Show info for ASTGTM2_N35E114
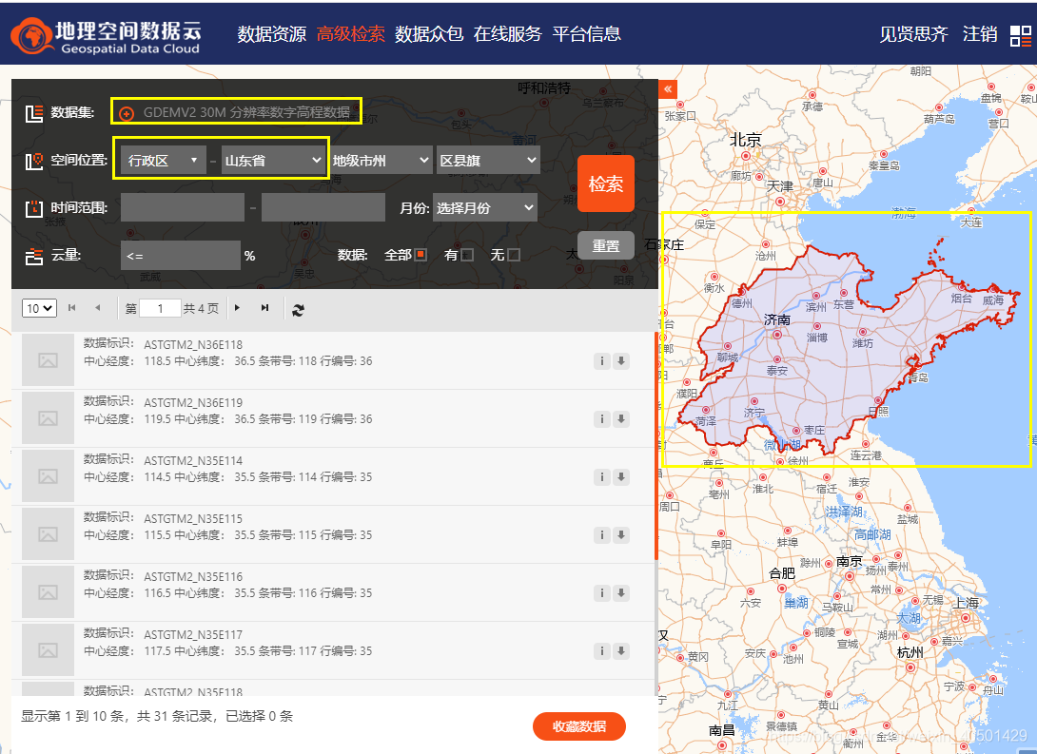This screenshot has height=754, width=1037. click(x=601, y=477)
